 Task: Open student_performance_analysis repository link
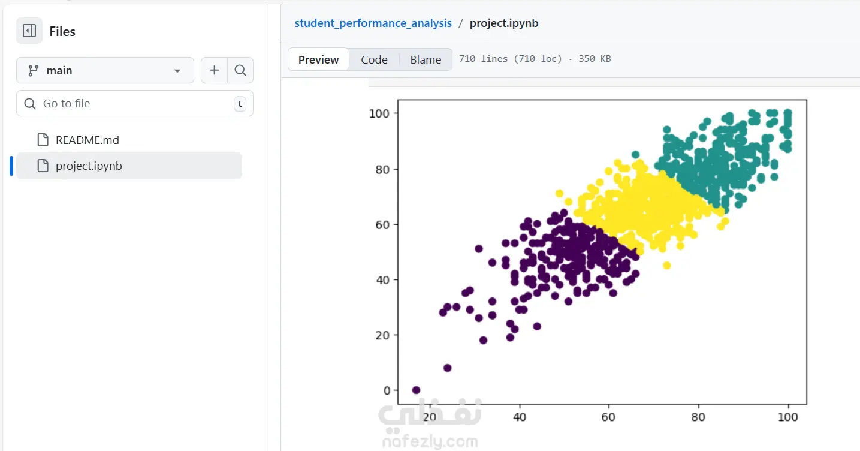[373, 23]
